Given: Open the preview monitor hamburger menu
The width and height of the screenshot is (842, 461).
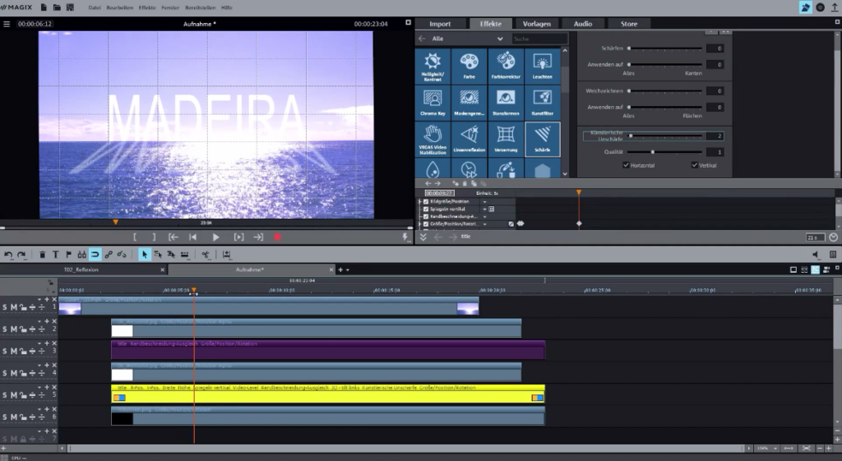Looking at the screenshot, I should click(7, 24).
